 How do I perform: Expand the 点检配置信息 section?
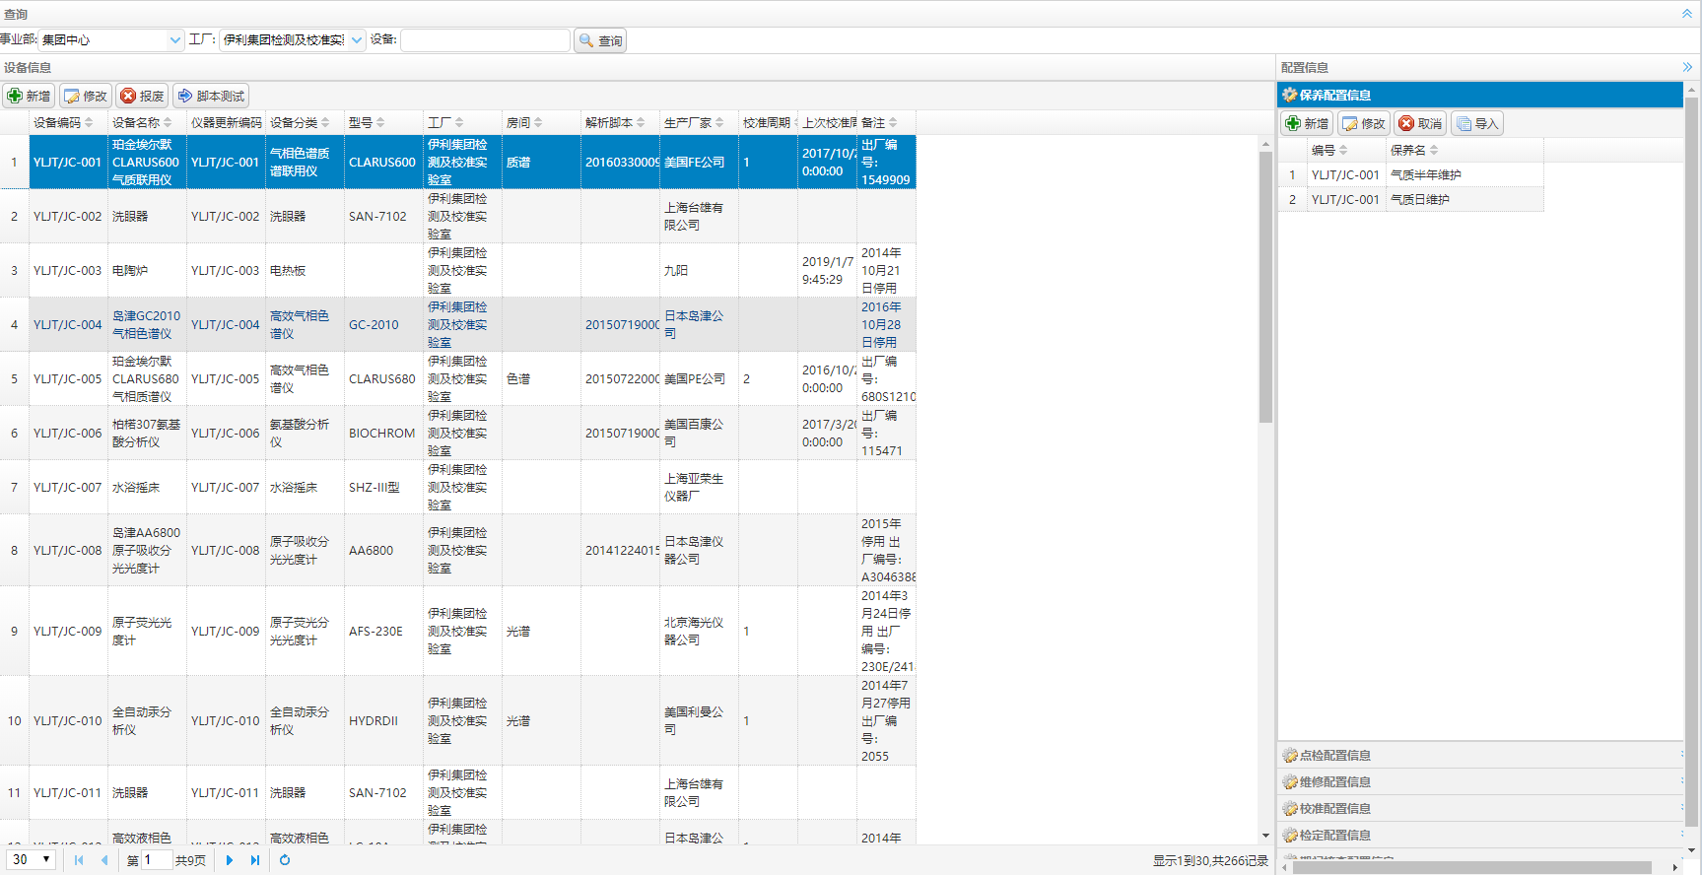pyautogui.click(x=1334, y=755)
